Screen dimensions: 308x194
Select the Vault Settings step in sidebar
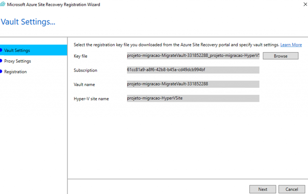tap(17, 50)
